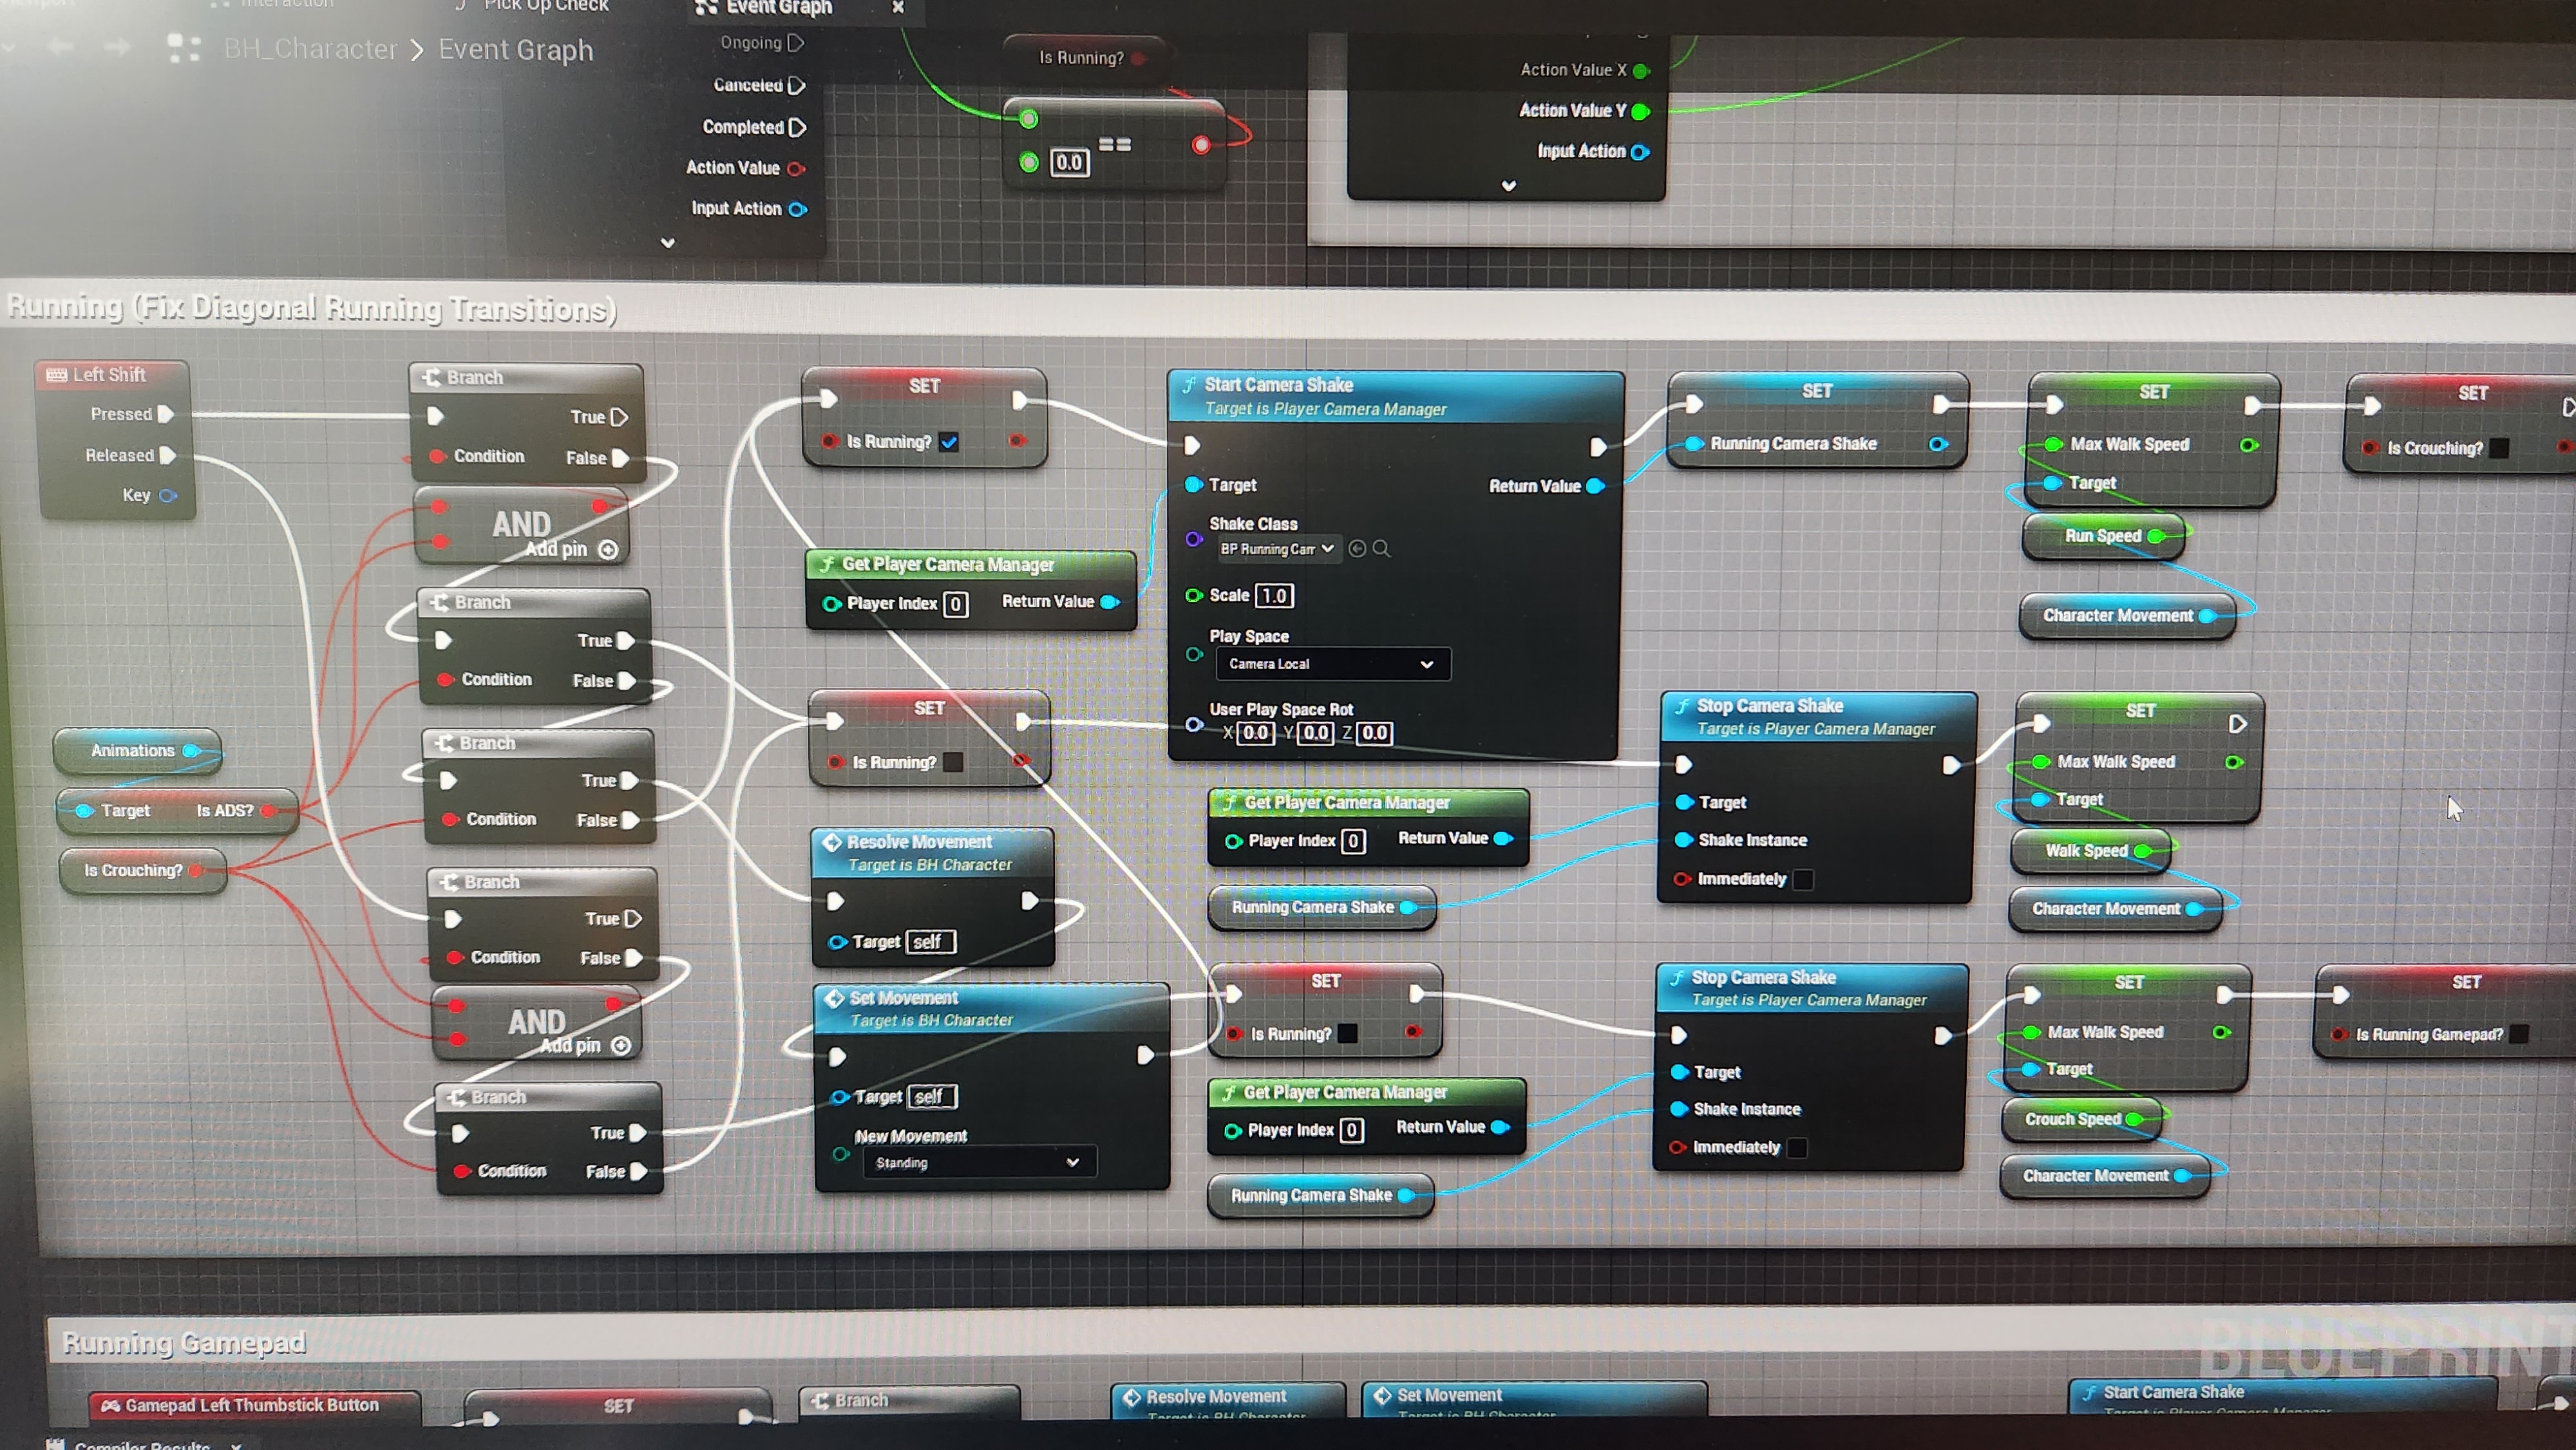The height and width of the screenshot is (1450, 2576).
Task: Click the Compiler Results panel label
Action: (142, 1445)
